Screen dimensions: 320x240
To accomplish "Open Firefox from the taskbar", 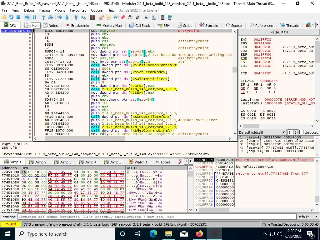I will (199, 234).
